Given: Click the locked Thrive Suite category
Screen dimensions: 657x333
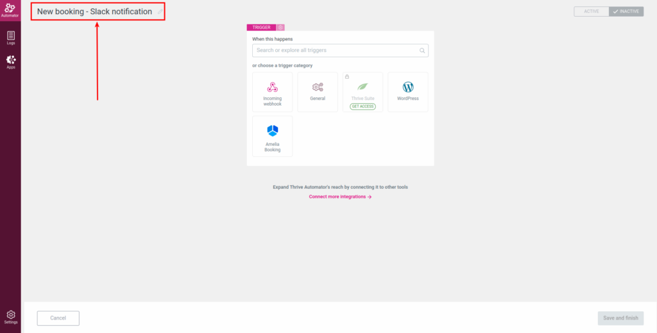Looking at the screenshot, I should click(x=363, y=90).
